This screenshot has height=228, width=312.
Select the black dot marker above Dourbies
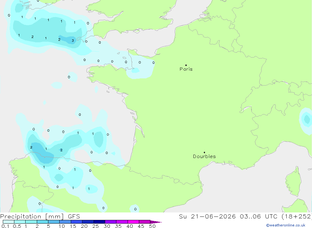pos(204,152)
